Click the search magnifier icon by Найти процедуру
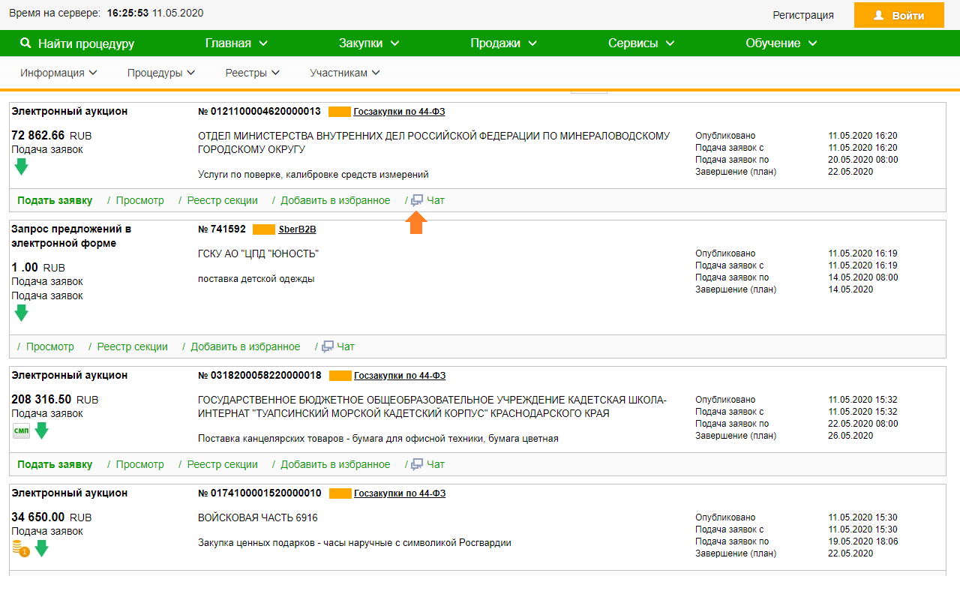The image size is (960, 600). pyautogui.click(x=25, y=43)
